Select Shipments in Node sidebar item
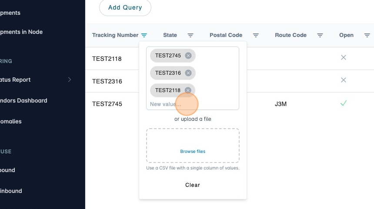374x209 pixels. (x=21, y=32)
